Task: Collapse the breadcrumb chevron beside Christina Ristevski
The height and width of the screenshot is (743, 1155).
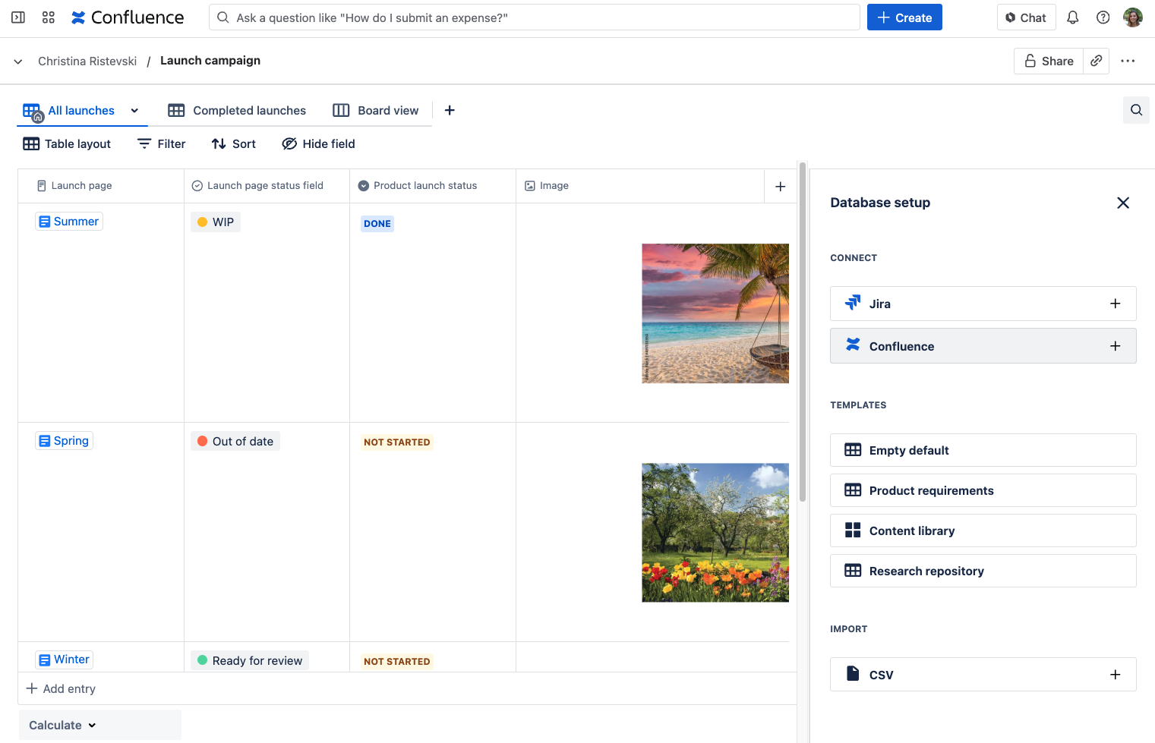Action: 18,61
